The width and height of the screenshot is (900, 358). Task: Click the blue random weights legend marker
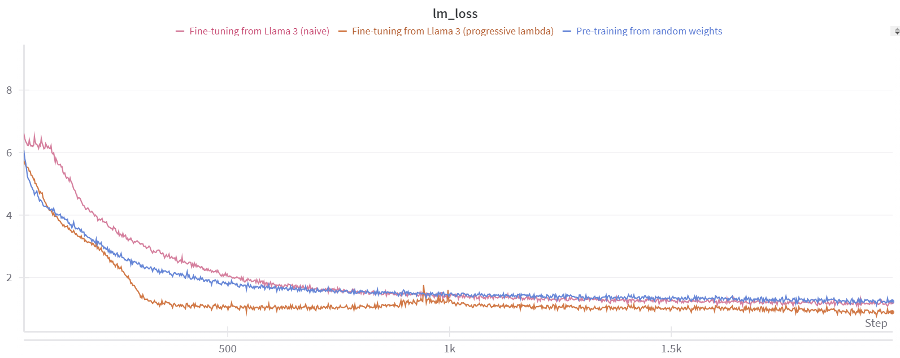pos(567,32)
